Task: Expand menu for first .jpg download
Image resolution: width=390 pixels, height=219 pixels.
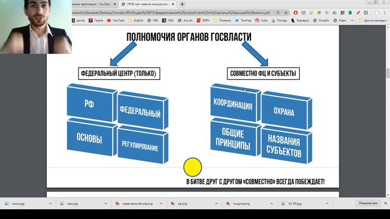Action: point(51,203)
